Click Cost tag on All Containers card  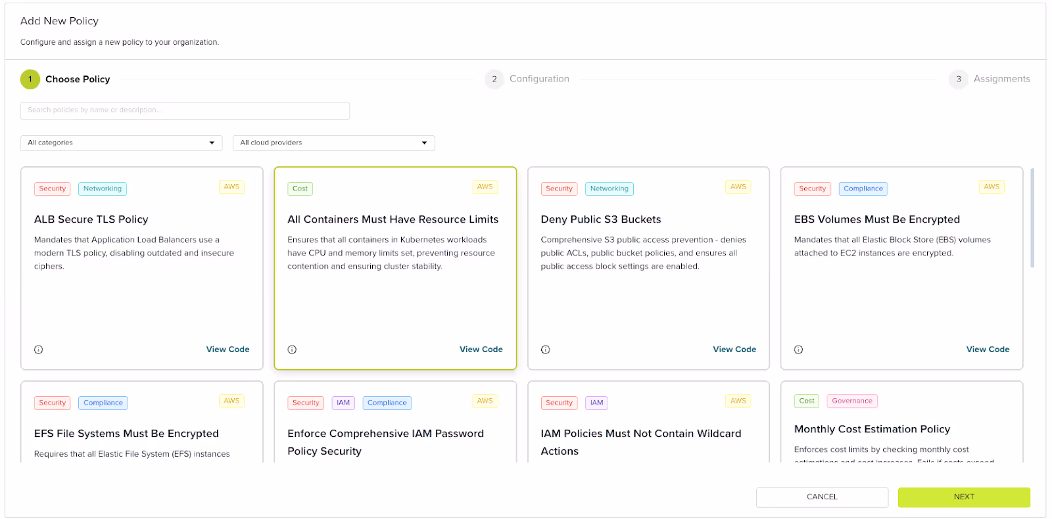[300, 189]
